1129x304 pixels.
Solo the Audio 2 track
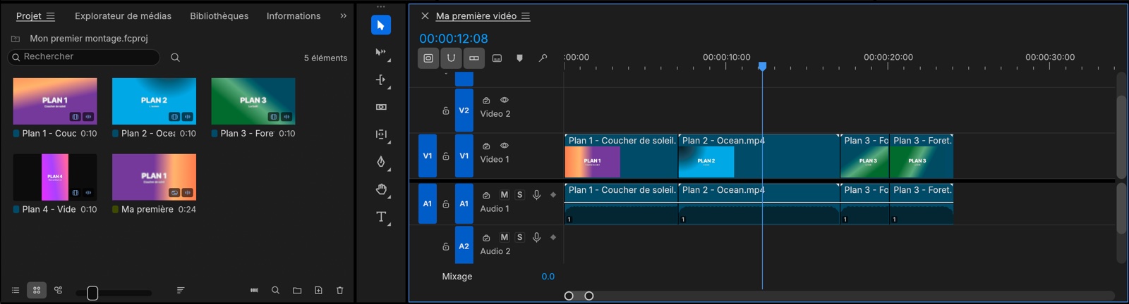(x=520, y=238)
